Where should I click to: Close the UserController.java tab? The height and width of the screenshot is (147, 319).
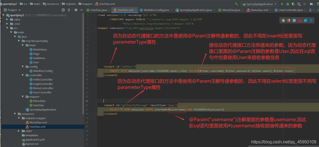pos(305,10)
